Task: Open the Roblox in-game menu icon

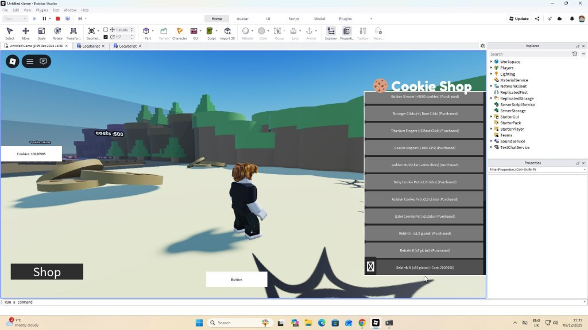Action: [12, 61]
